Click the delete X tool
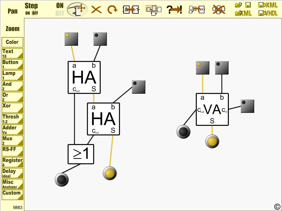282x211 pixels. click(96, 9)
